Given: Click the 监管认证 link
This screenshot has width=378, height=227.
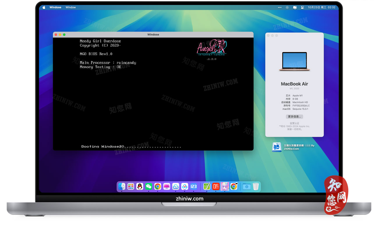Looking at the screenshot, I should (294, 123).
